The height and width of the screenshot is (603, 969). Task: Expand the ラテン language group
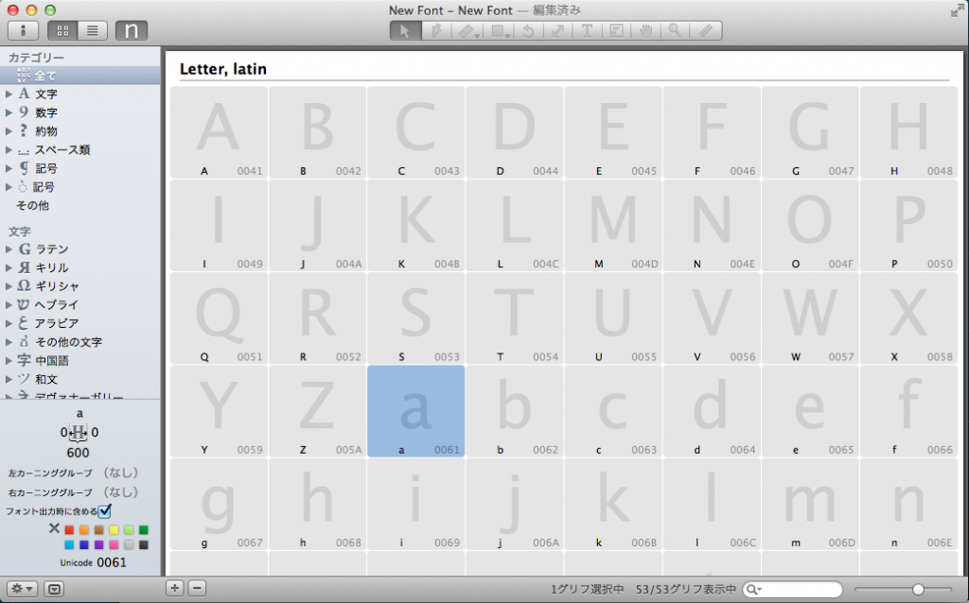click(9, 250)
